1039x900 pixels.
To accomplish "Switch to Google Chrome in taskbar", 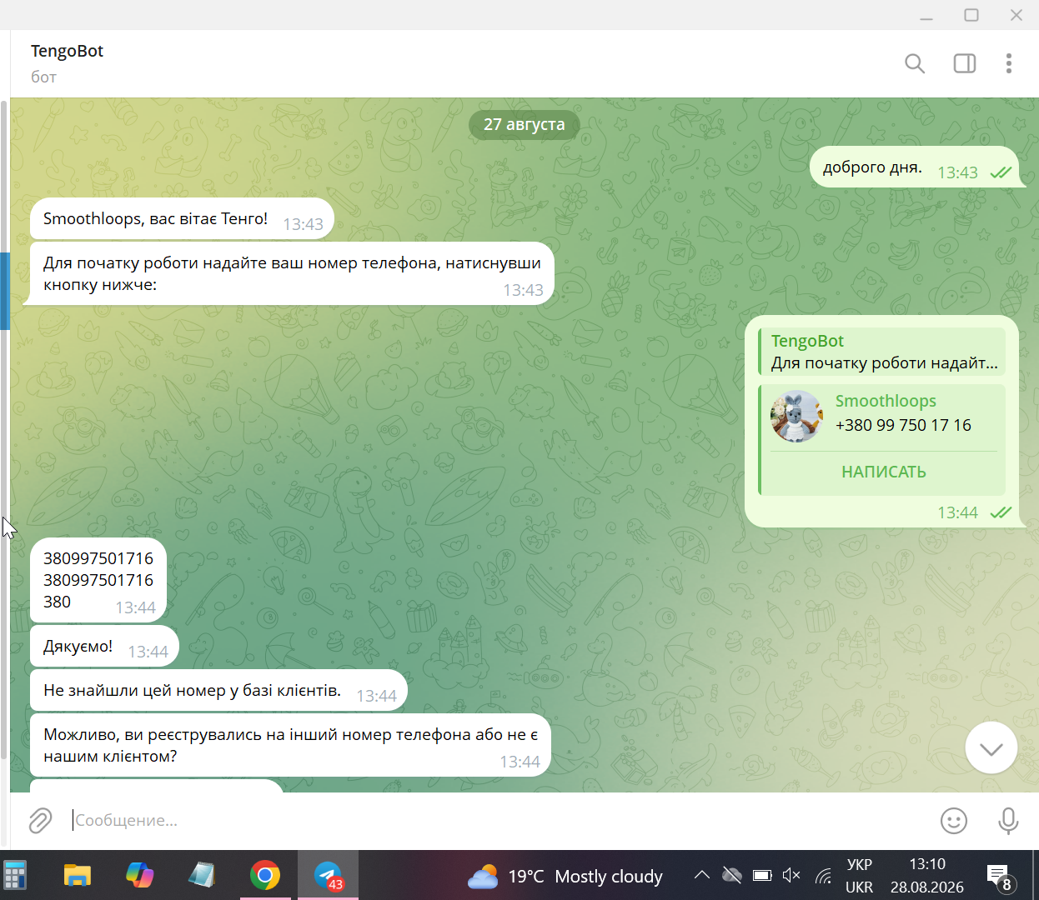I will 265,876.
